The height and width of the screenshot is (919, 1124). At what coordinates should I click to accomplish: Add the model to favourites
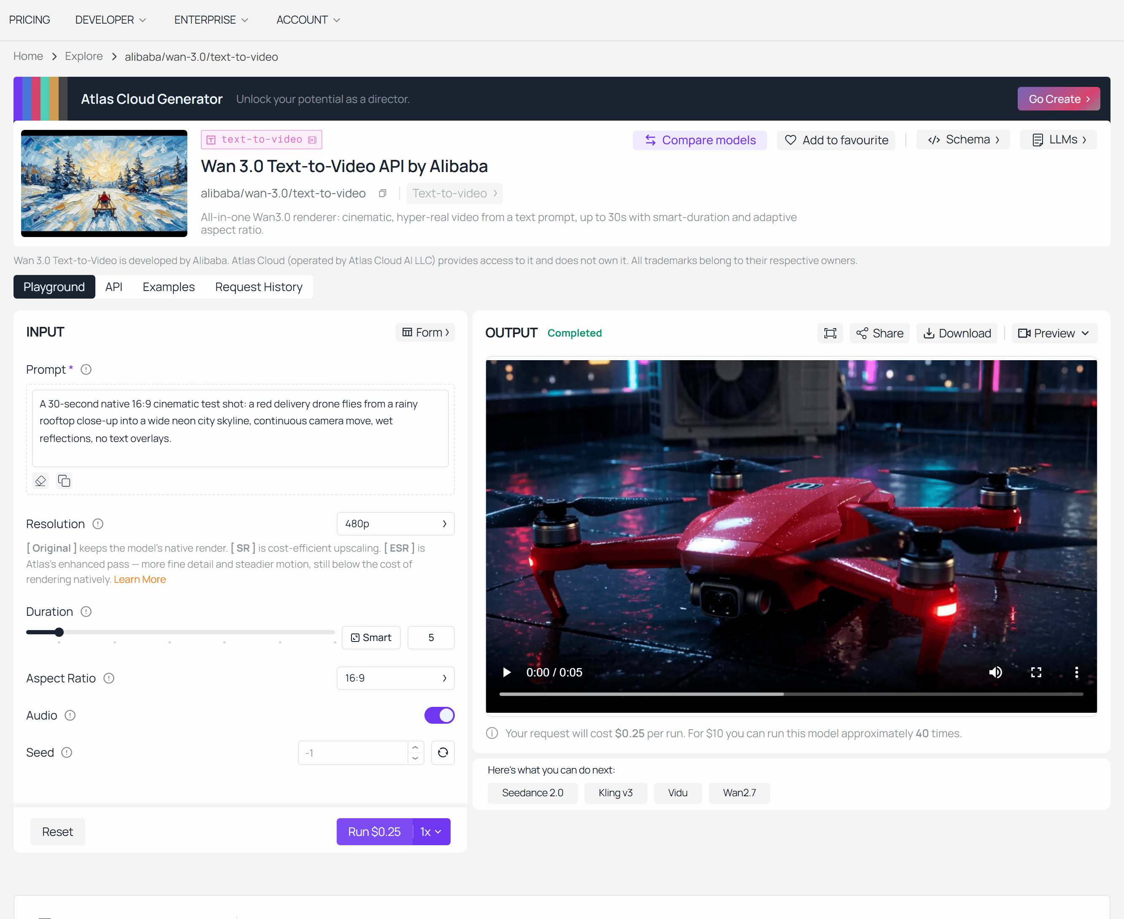(x=836, y=140)
